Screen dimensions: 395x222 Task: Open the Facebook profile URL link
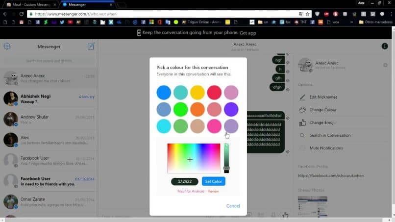click(331, 175)
